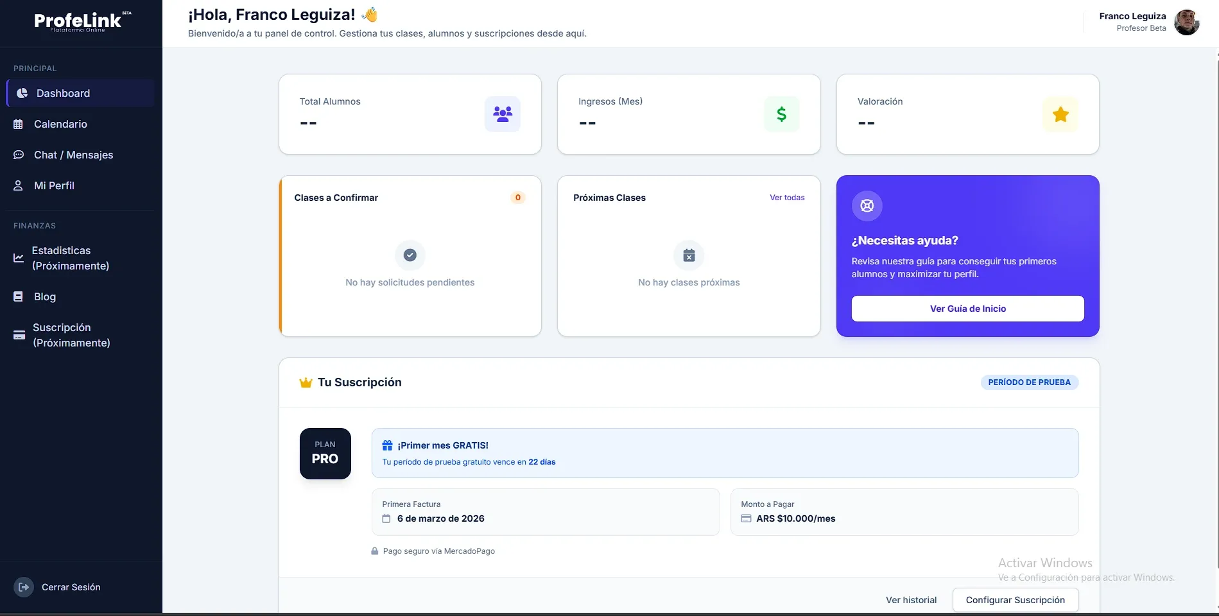Click the check circle icon in Clases a Confirmar
Image resolution: width=1219 pixels, height=616 pixels.
[x=410, y=255]
